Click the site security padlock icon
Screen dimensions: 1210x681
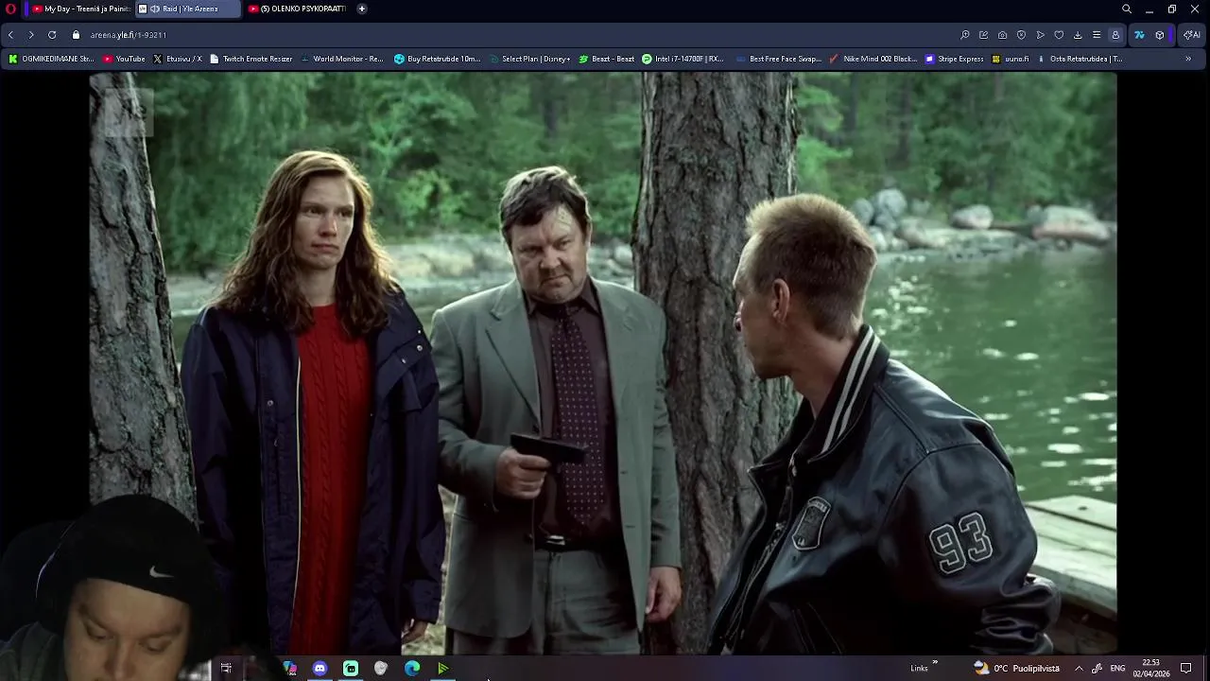tap(76, 35)
